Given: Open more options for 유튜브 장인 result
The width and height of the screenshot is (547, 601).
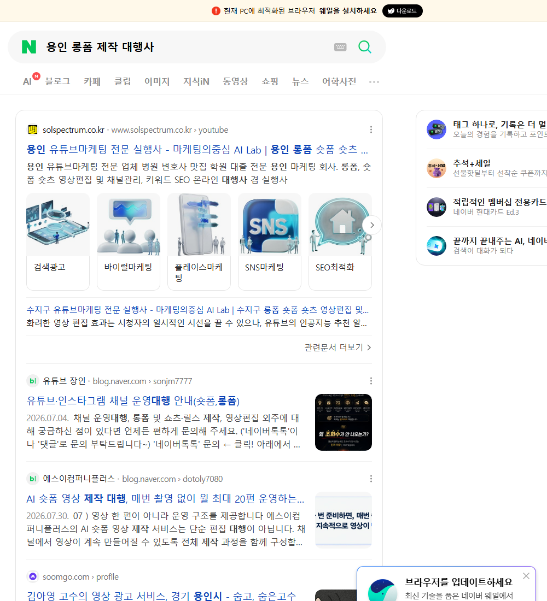Looking at the screenshot, I should coord(371,381).
